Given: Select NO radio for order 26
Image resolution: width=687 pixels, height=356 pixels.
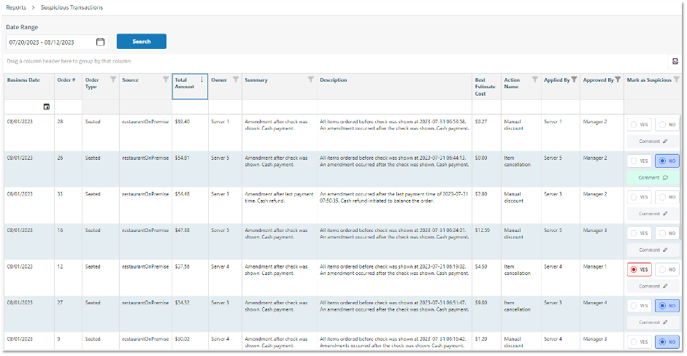Looking at the screenshot, I should click(x=667, y=161).
